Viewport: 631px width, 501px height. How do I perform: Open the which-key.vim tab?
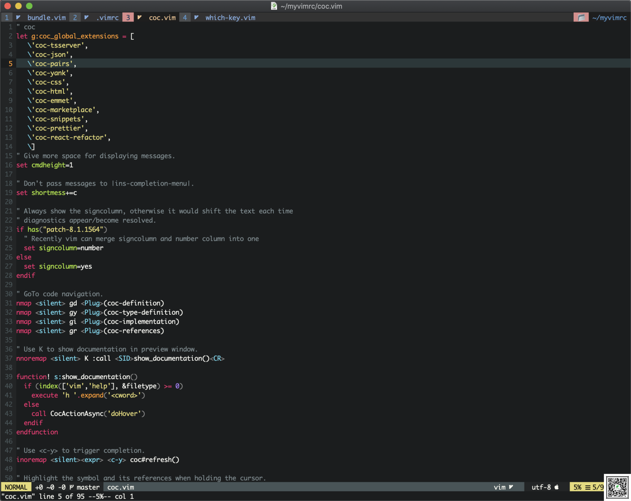[230, 18]
